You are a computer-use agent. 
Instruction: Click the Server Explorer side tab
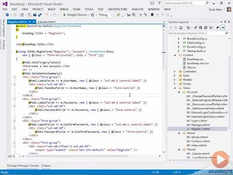4,28
